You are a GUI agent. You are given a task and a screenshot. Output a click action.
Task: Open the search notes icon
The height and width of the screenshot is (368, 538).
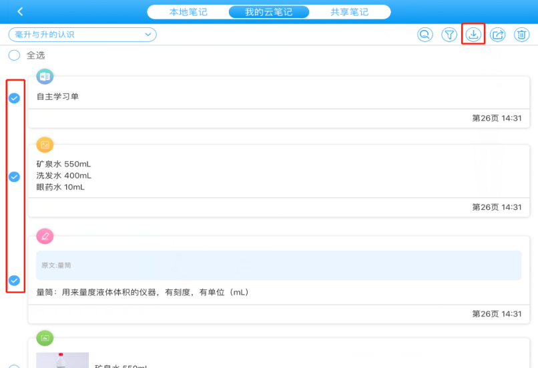coord(425,35)
